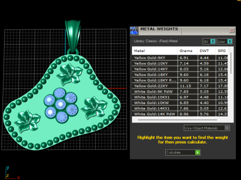Select the White Gold:14KX1 row
This screenshot has height=180, width=241.
180,108
